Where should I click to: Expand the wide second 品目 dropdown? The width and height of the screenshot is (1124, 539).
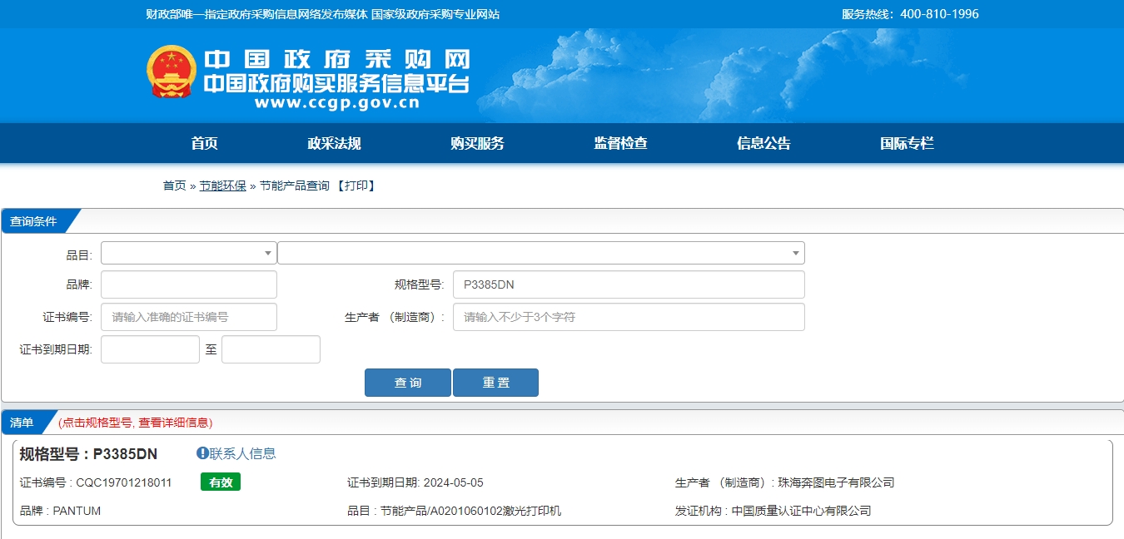[540, 253]
